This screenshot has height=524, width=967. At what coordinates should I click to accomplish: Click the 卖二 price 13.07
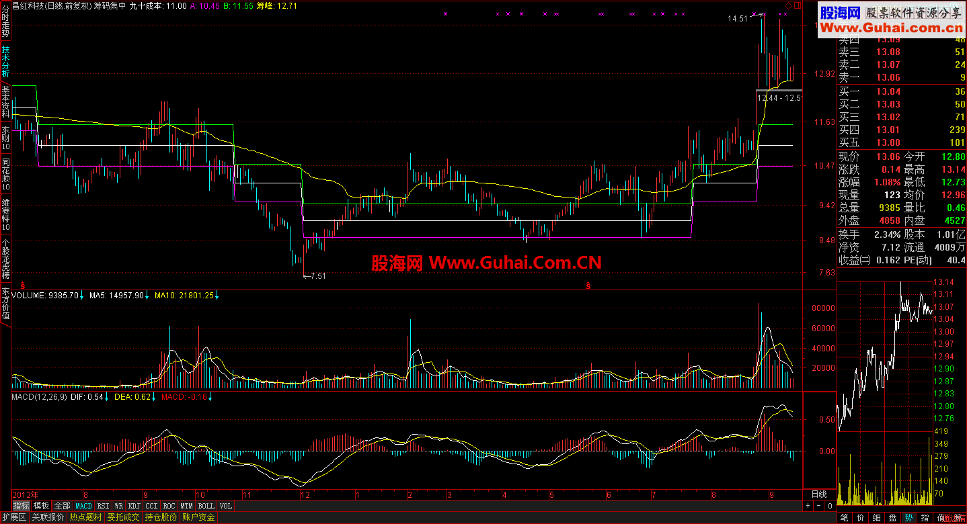pyautogui.click(x=888, y=64)
